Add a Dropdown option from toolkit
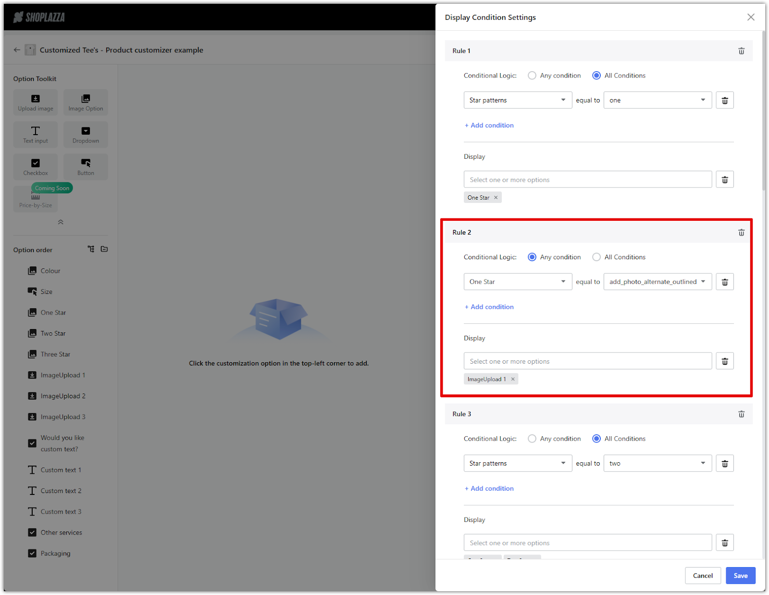Viewport: 769px width, 595px height. [86, 135]
